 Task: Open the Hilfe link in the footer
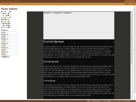pos(88,101)
